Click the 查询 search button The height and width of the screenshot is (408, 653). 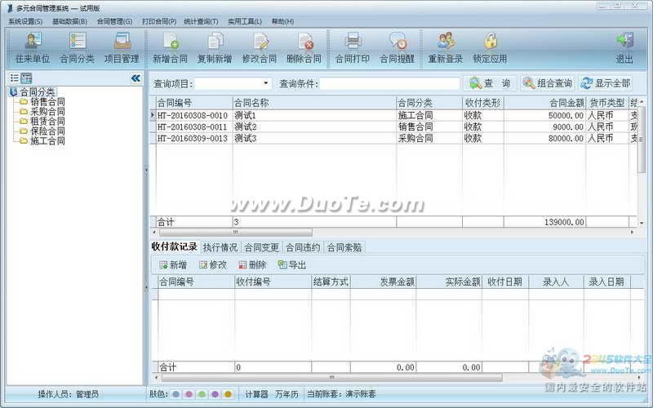[x=490, y=83]
